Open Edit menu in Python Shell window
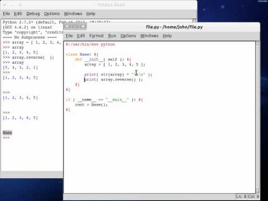Screen dimensions: 268x201 (18, 13)
